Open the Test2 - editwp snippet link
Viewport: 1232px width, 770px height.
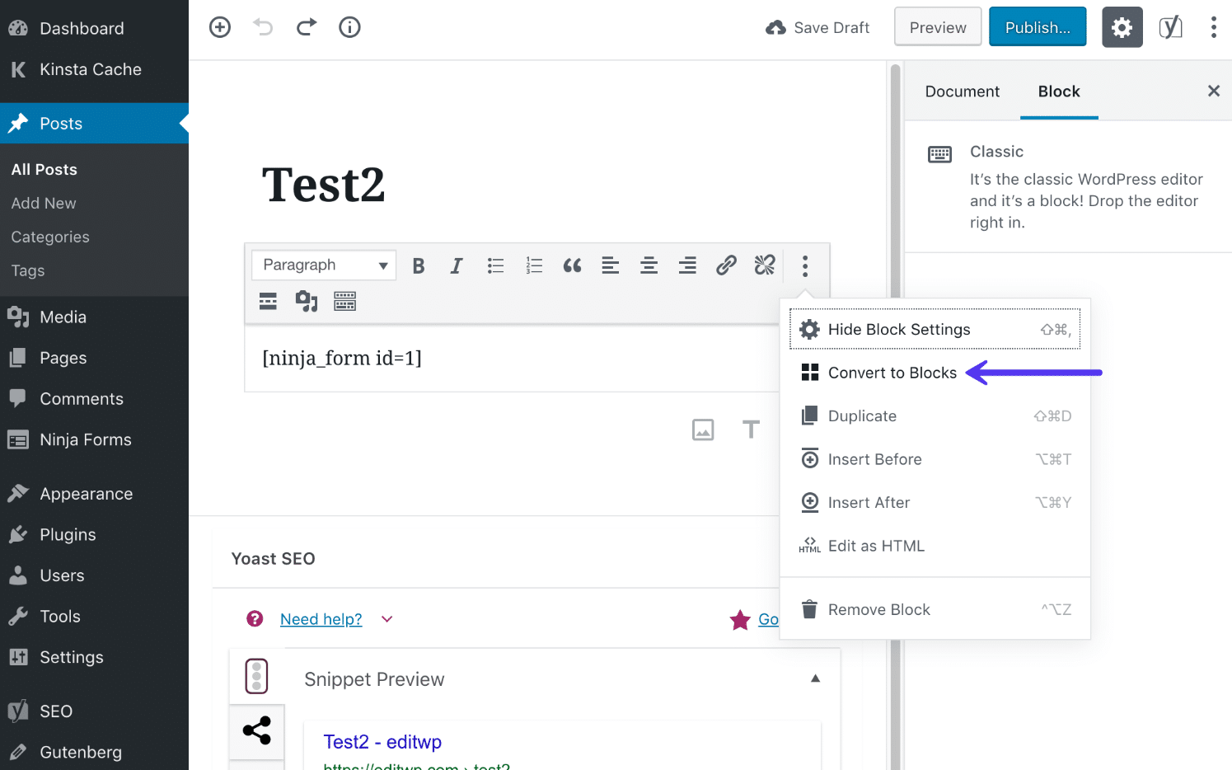tap(382, 741)
